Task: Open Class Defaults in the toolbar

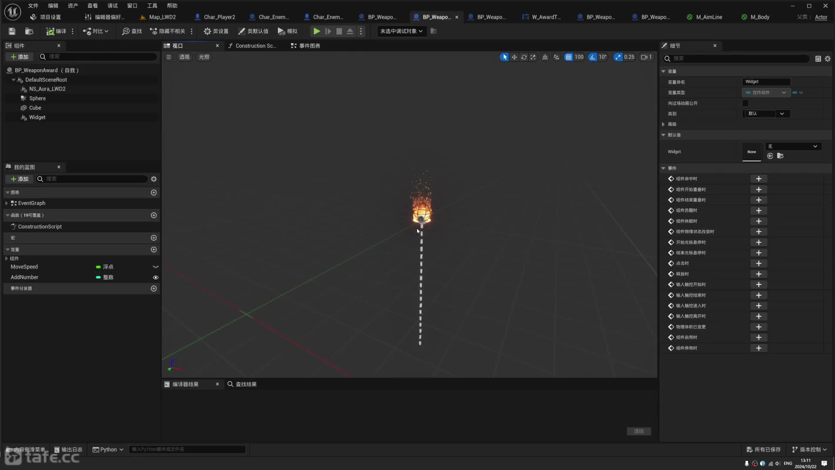Action: [253, 31]
